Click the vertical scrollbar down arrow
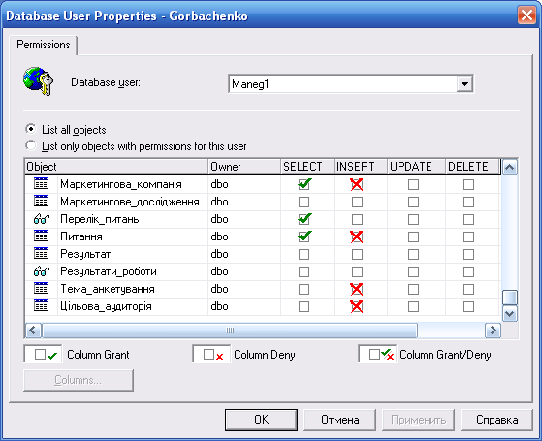542x441 pixels. click(510, 314)
